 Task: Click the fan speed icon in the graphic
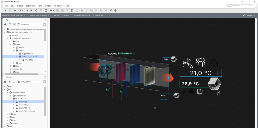click(x=187, y=62)
